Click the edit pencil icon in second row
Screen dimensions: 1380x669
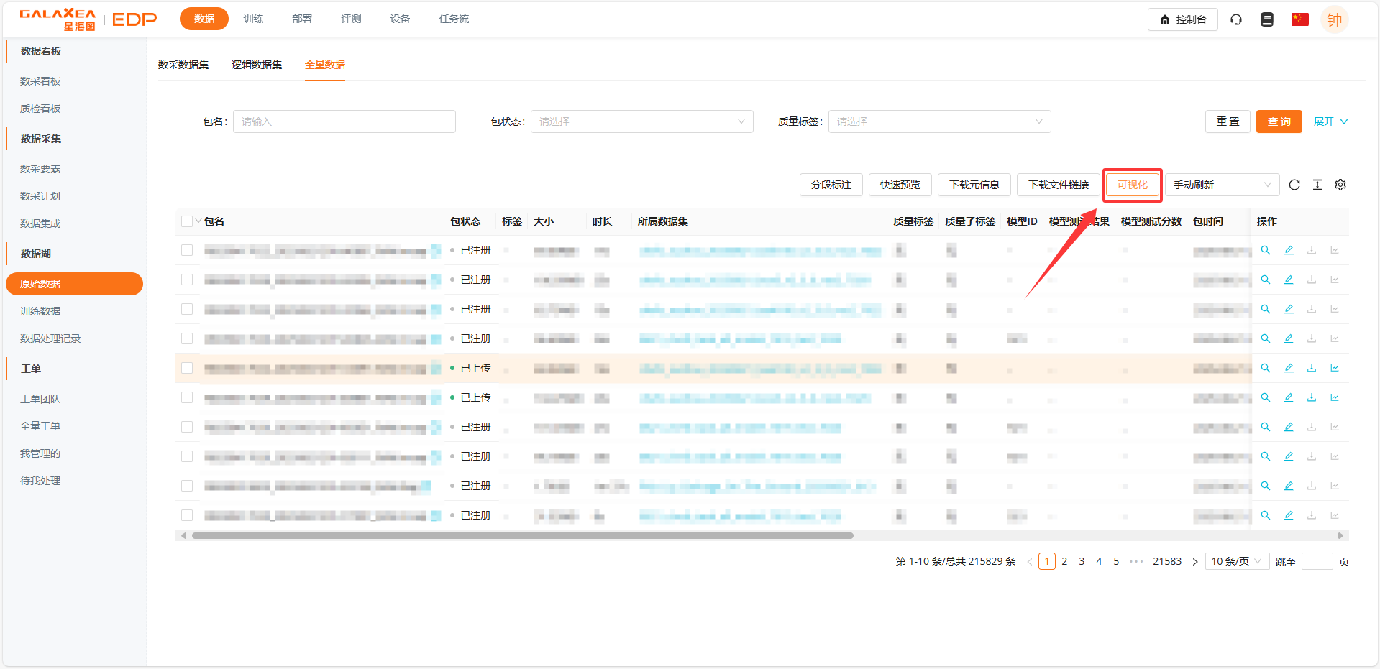[1289, 280]
